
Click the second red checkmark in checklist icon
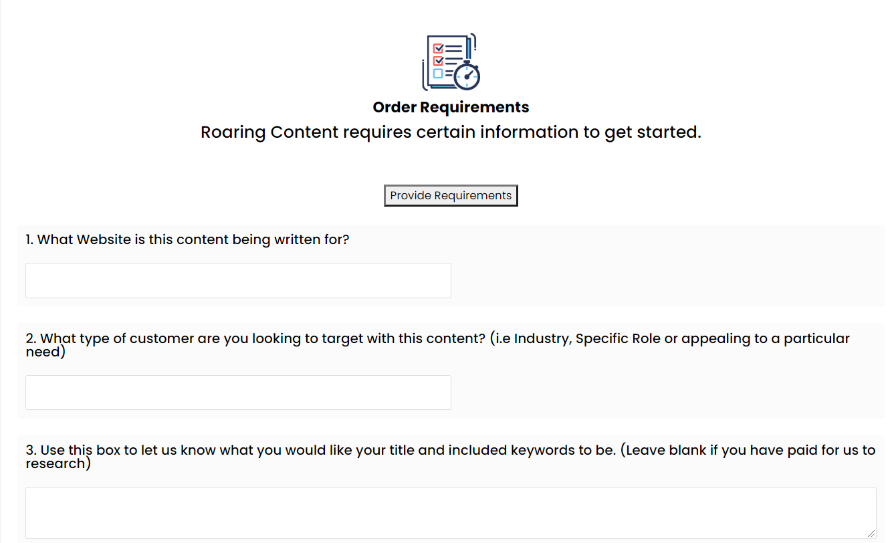(438, 61)
